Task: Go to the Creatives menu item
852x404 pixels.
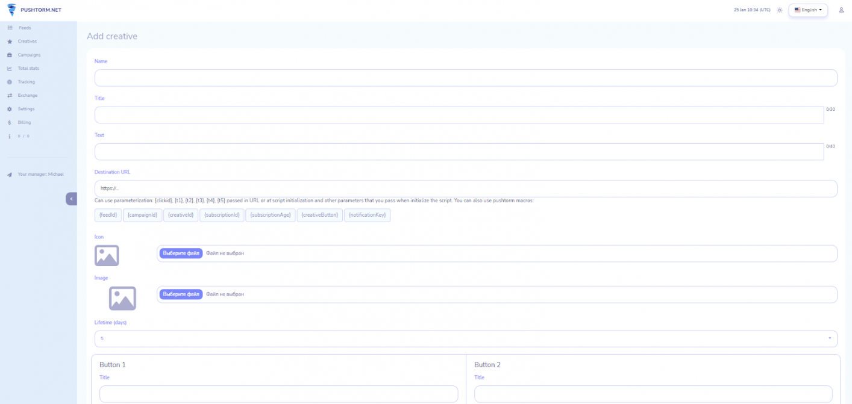Action: [27, 42]
